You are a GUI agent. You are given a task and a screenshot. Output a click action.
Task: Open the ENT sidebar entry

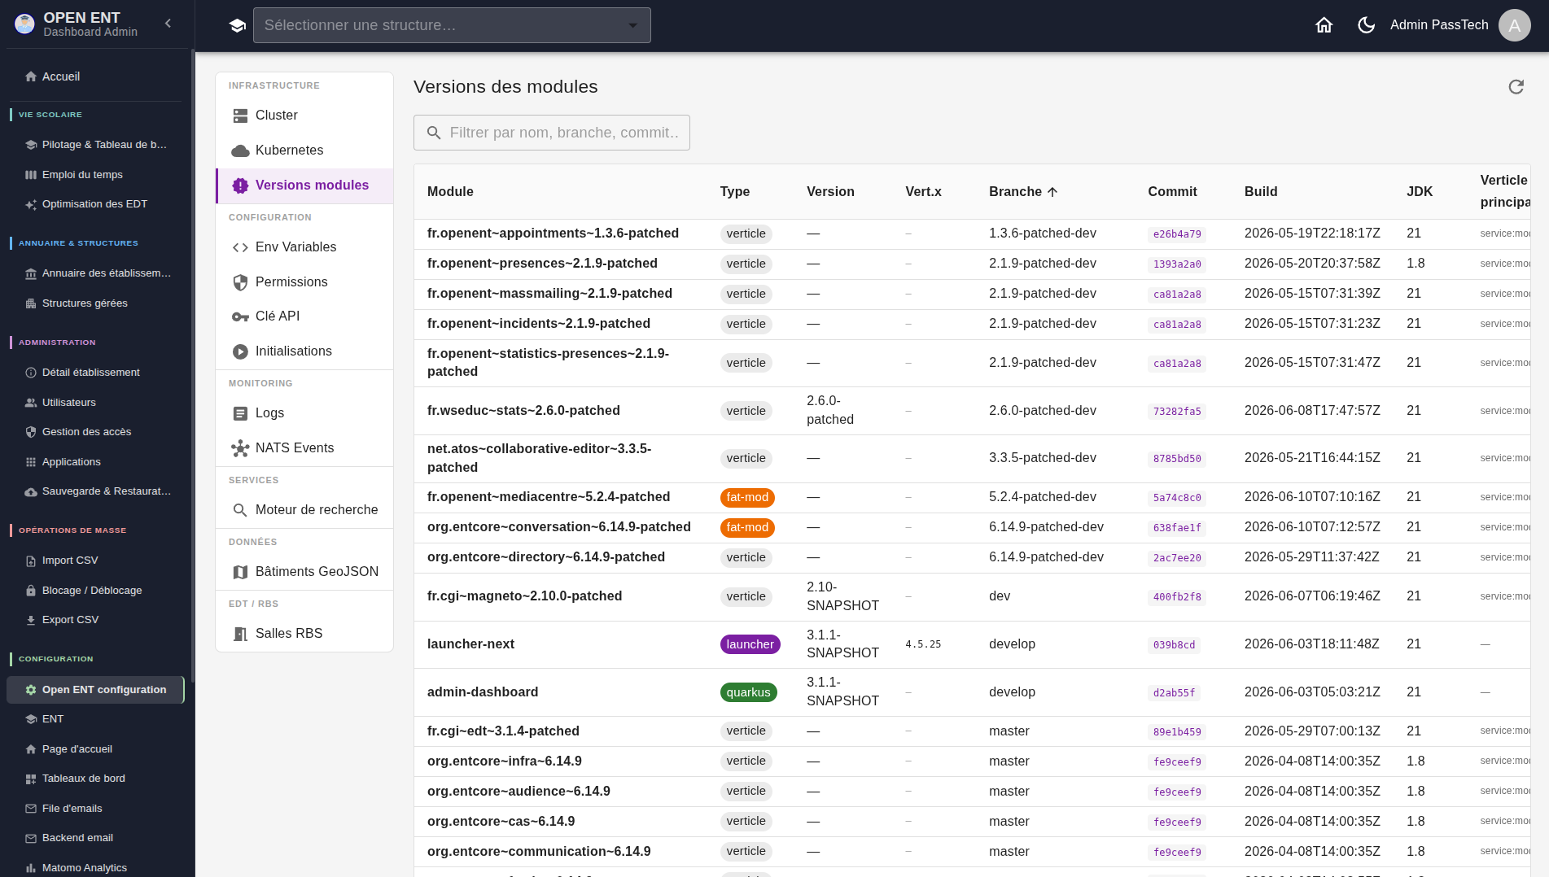pyautogui.click(x=96, y=719)
